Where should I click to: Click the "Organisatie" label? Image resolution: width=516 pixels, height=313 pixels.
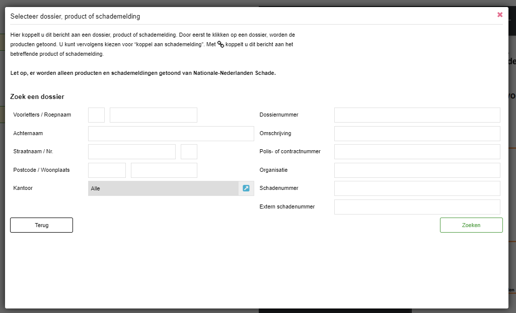[273, 170]
